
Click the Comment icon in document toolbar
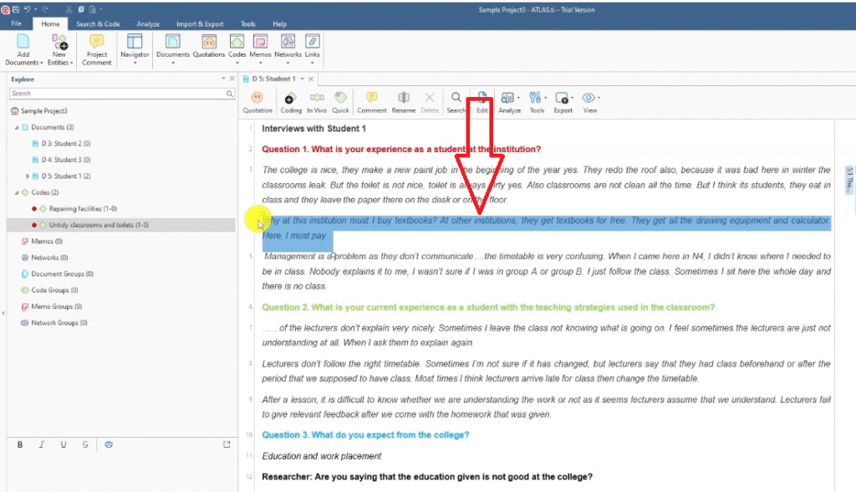tap(371, 102)
